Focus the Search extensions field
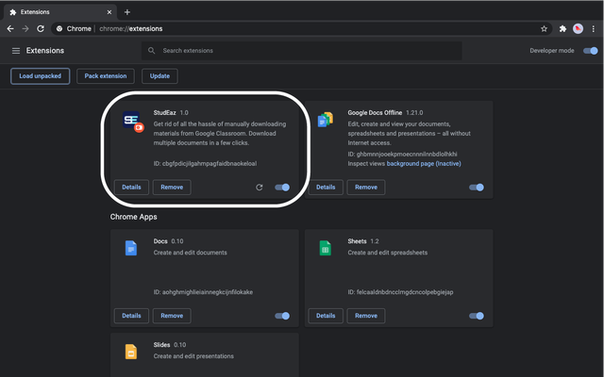 (302, 51)
